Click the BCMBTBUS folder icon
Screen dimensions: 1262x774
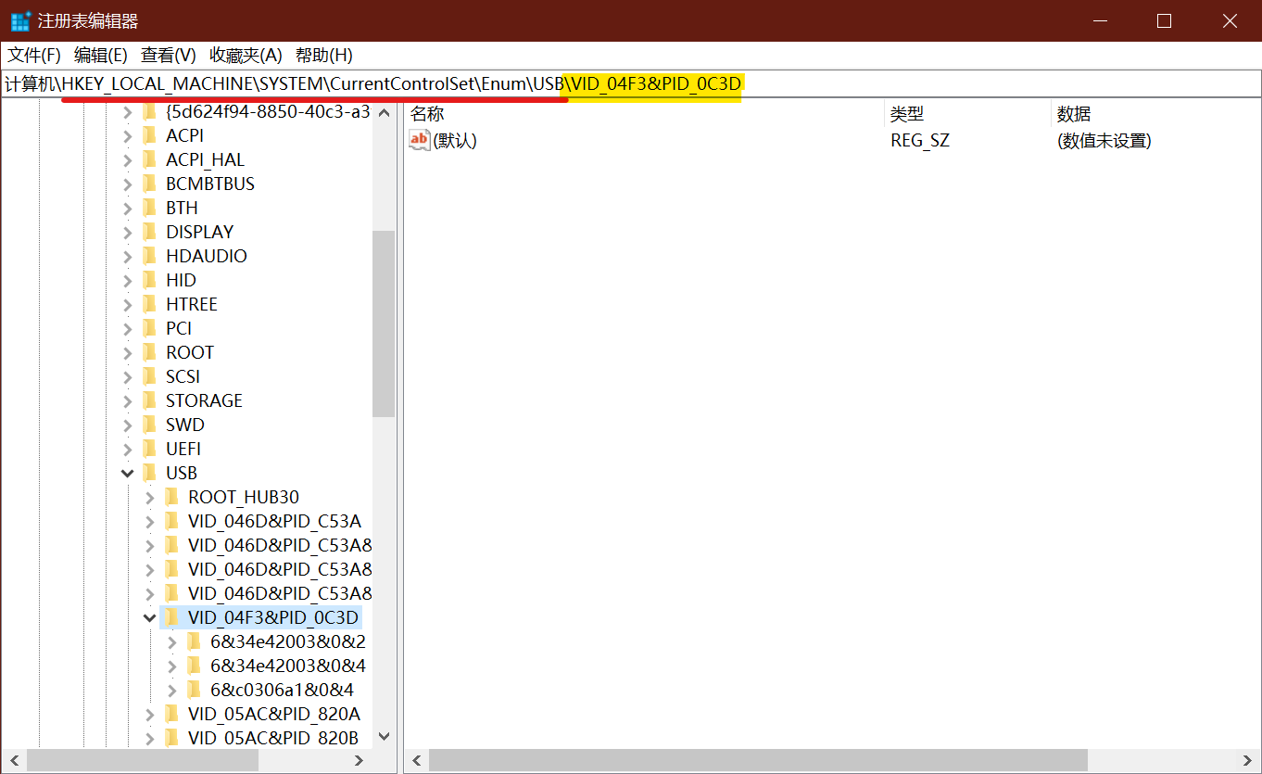tap(150, 184)
